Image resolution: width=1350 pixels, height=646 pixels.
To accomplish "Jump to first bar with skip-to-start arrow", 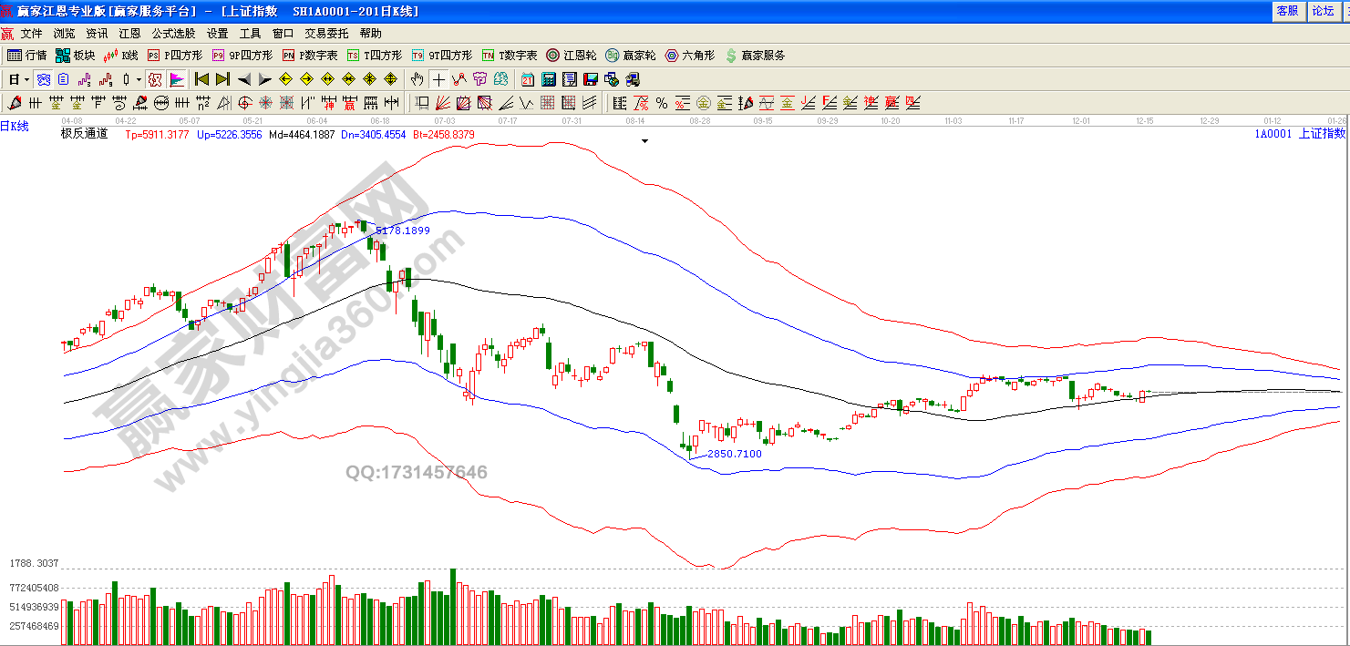I will tap(202, 79).
